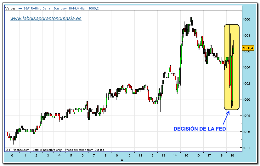Select the Values label in the header
This screenshot has width=260, height=166.
click(10, 8)
